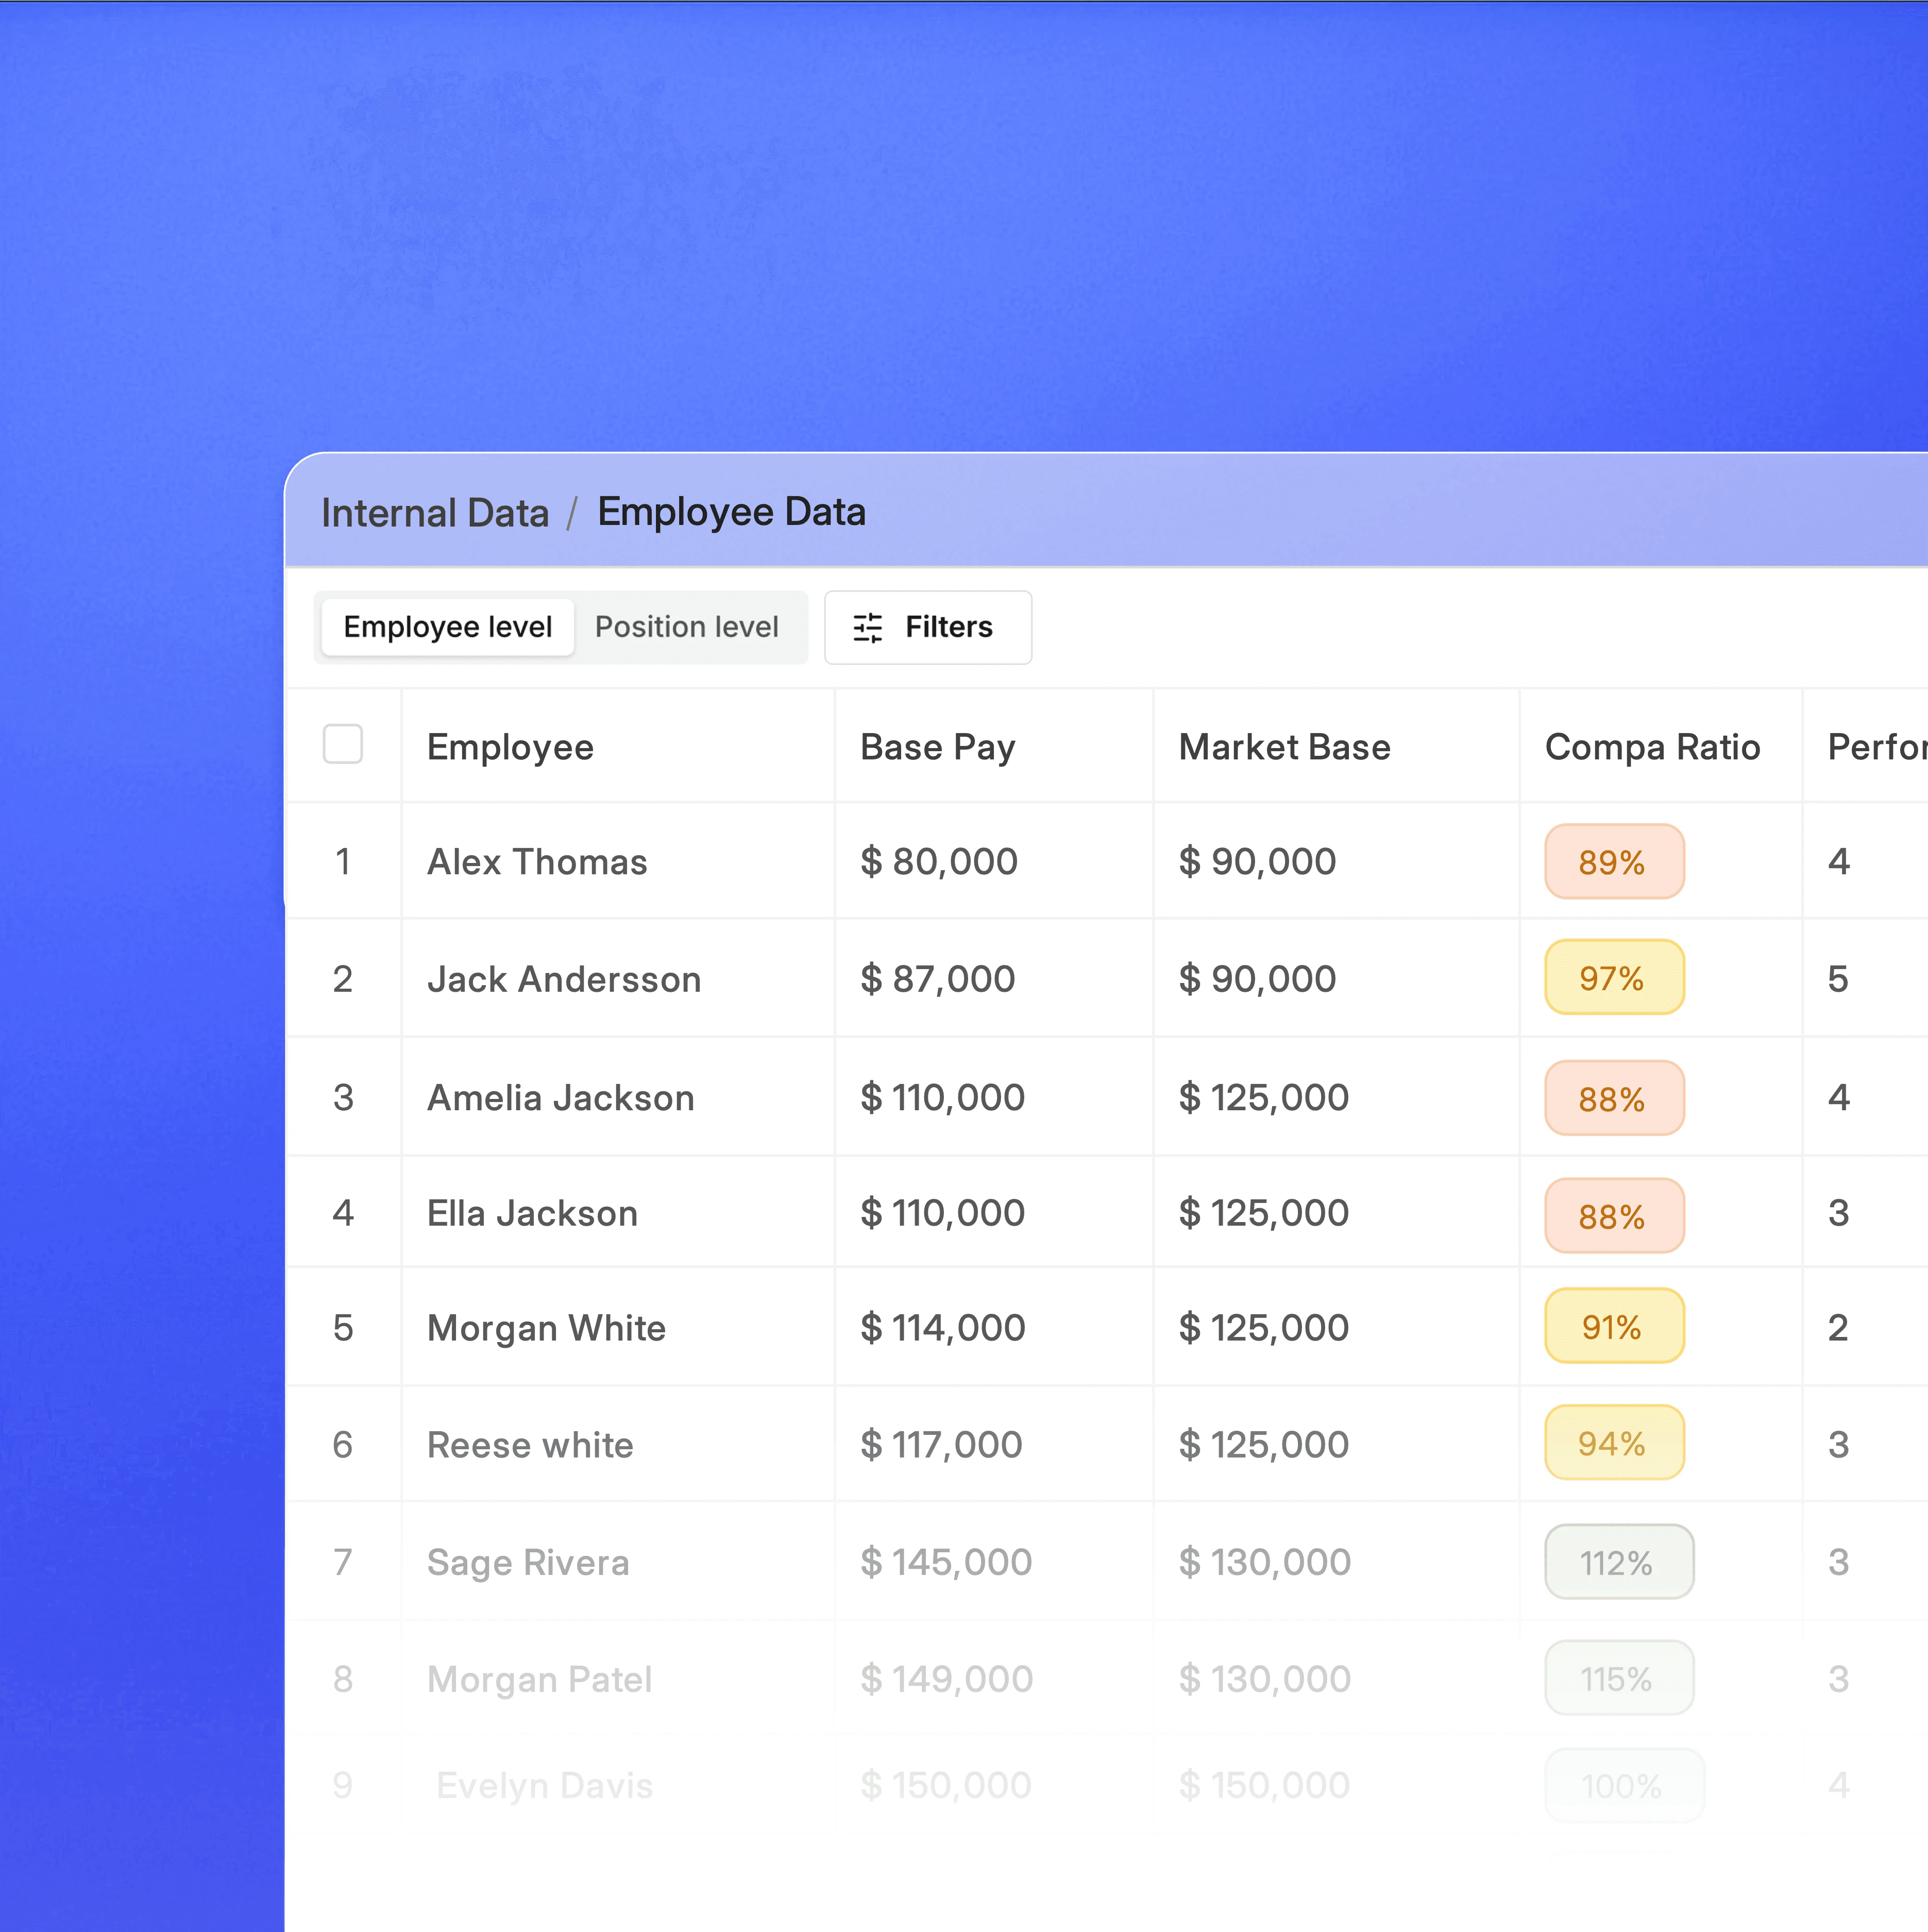The image size is (1928, 1932).
Task: Open Amelia Jackson employee row
Action: (x=560, y=1098)
